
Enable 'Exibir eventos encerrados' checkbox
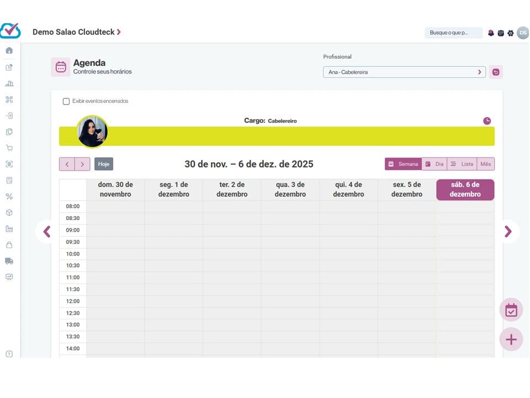pos(66,102)
